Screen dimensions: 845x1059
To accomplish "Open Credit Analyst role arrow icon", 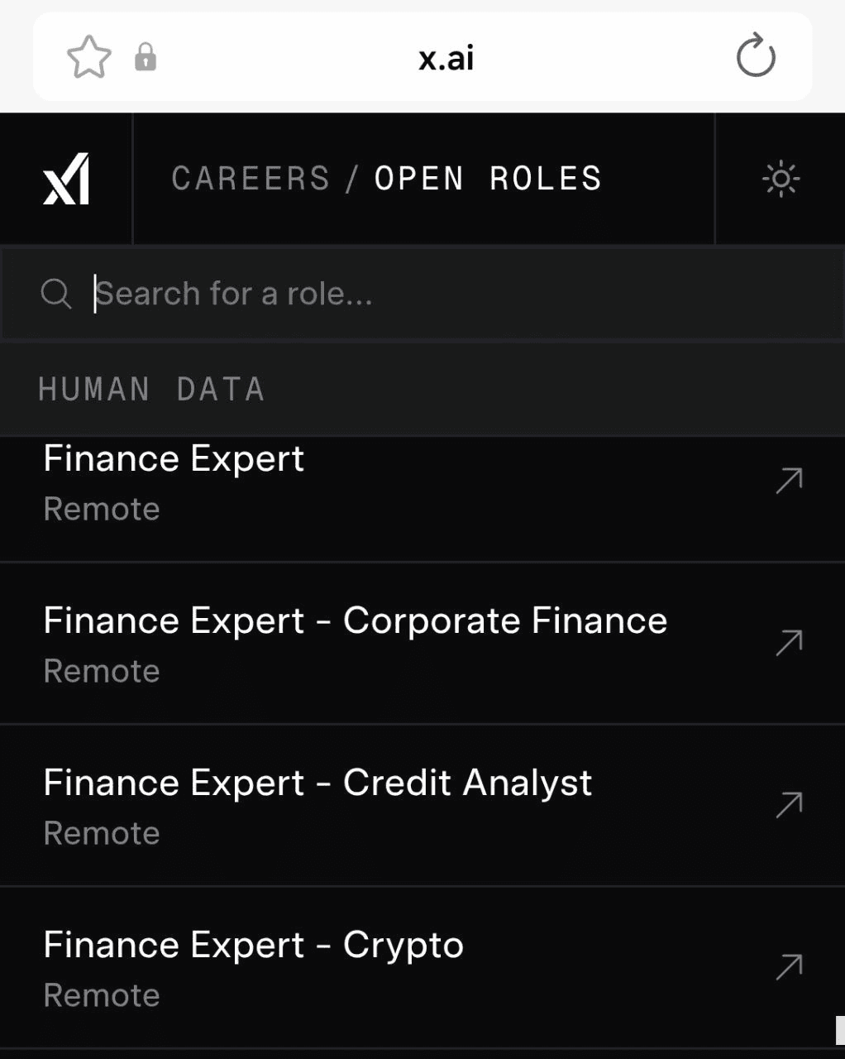I will pos(789,805).
